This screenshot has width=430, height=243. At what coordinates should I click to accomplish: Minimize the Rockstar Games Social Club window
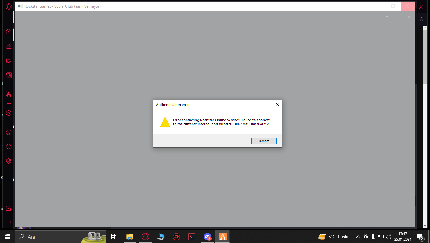coord(379,6)
